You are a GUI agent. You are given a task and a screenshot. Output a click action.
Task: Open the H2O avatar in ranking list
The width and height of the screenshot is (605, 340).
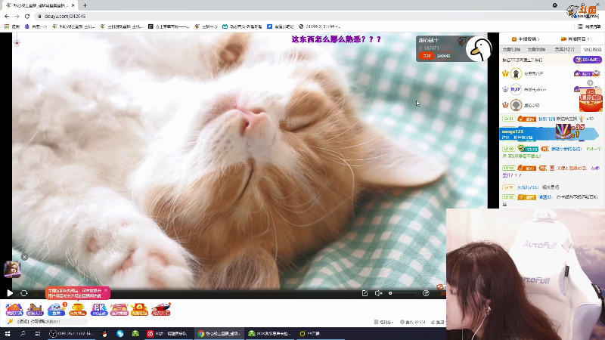click(x=516, y=89)
